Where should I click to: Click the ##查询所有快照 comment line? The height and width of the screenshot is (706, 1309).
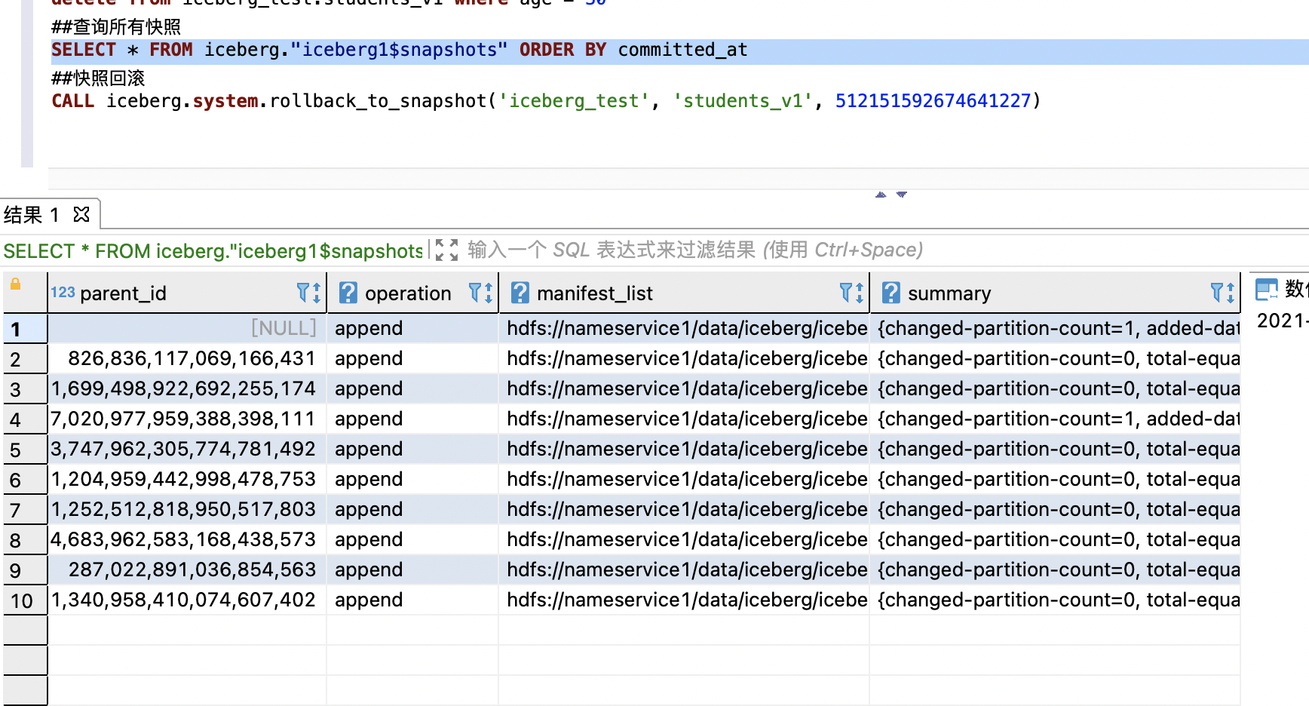point(116,27)
